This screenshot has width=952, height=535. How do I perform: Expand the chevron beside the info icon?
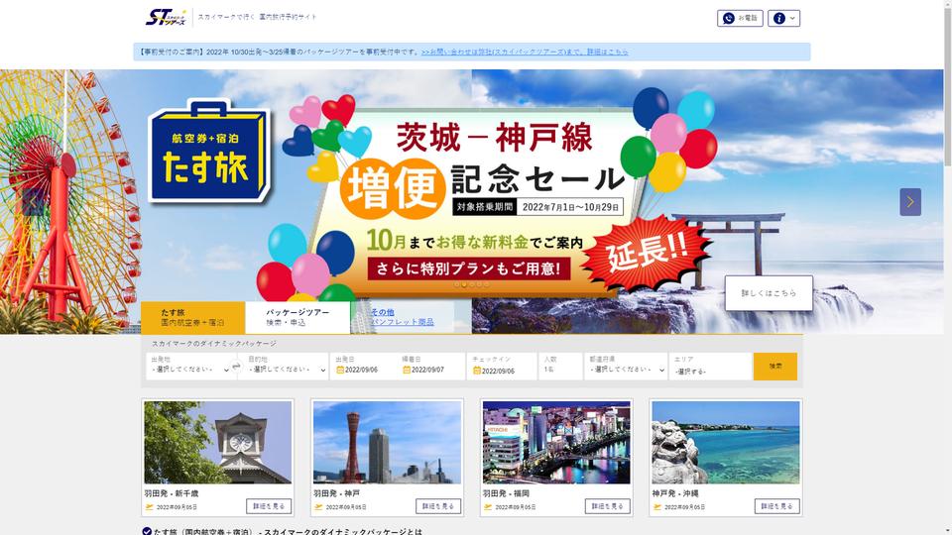(792, 18)
